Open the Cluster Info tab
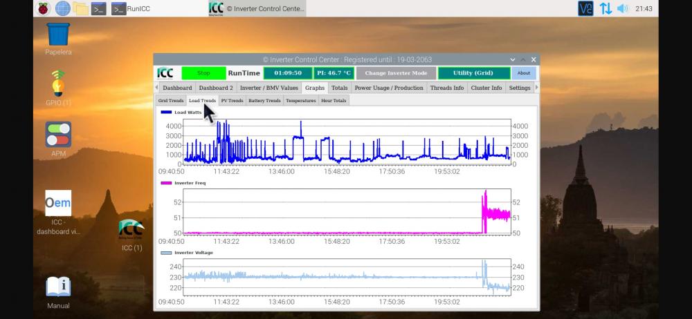The image size is (692, 319). click(486, 88)
